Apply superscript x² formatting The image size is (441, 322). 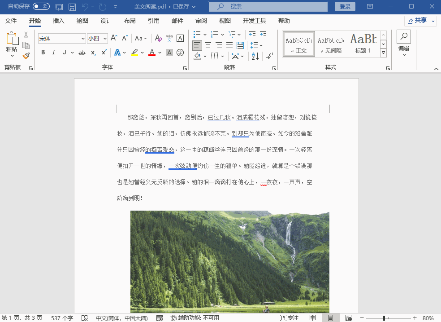click(x=104, y=53)
